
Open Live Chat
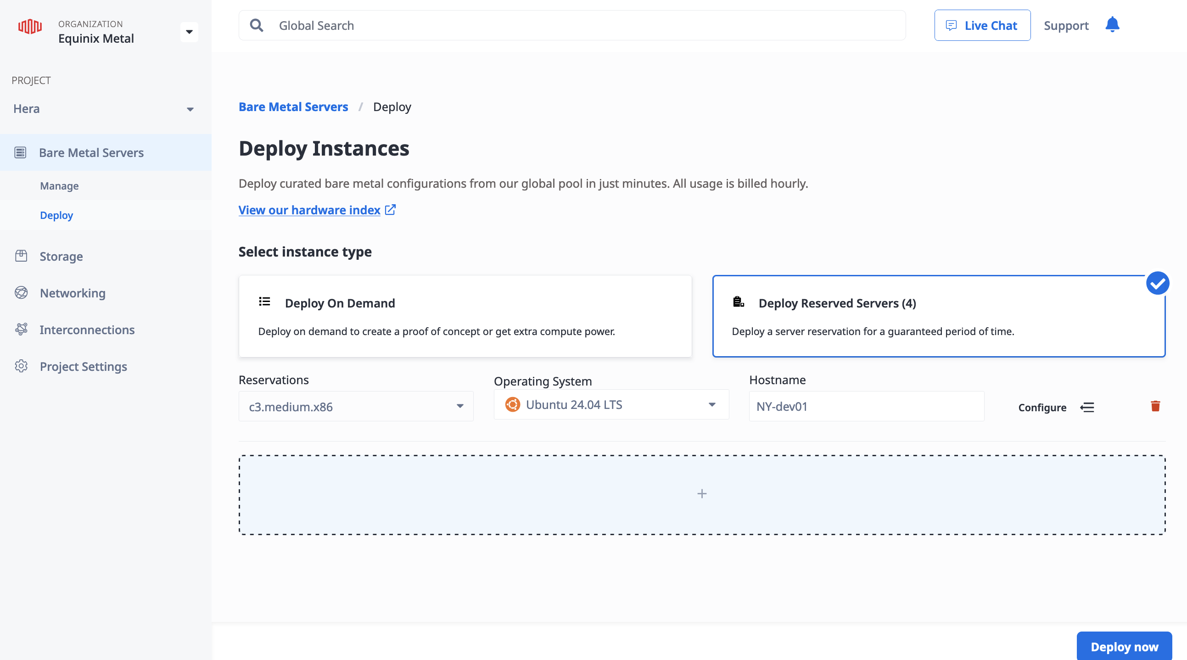coord(982,25)
